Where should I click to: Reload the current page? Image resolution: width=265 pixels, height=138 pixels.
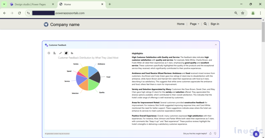point(19,13)
